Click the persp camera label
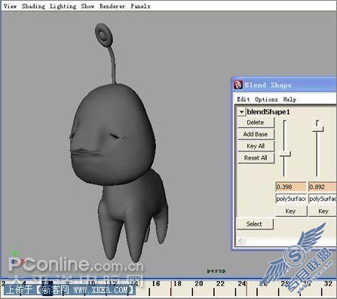Image resolution: width=337 pixels, height=299 pixels. [216, 271]
